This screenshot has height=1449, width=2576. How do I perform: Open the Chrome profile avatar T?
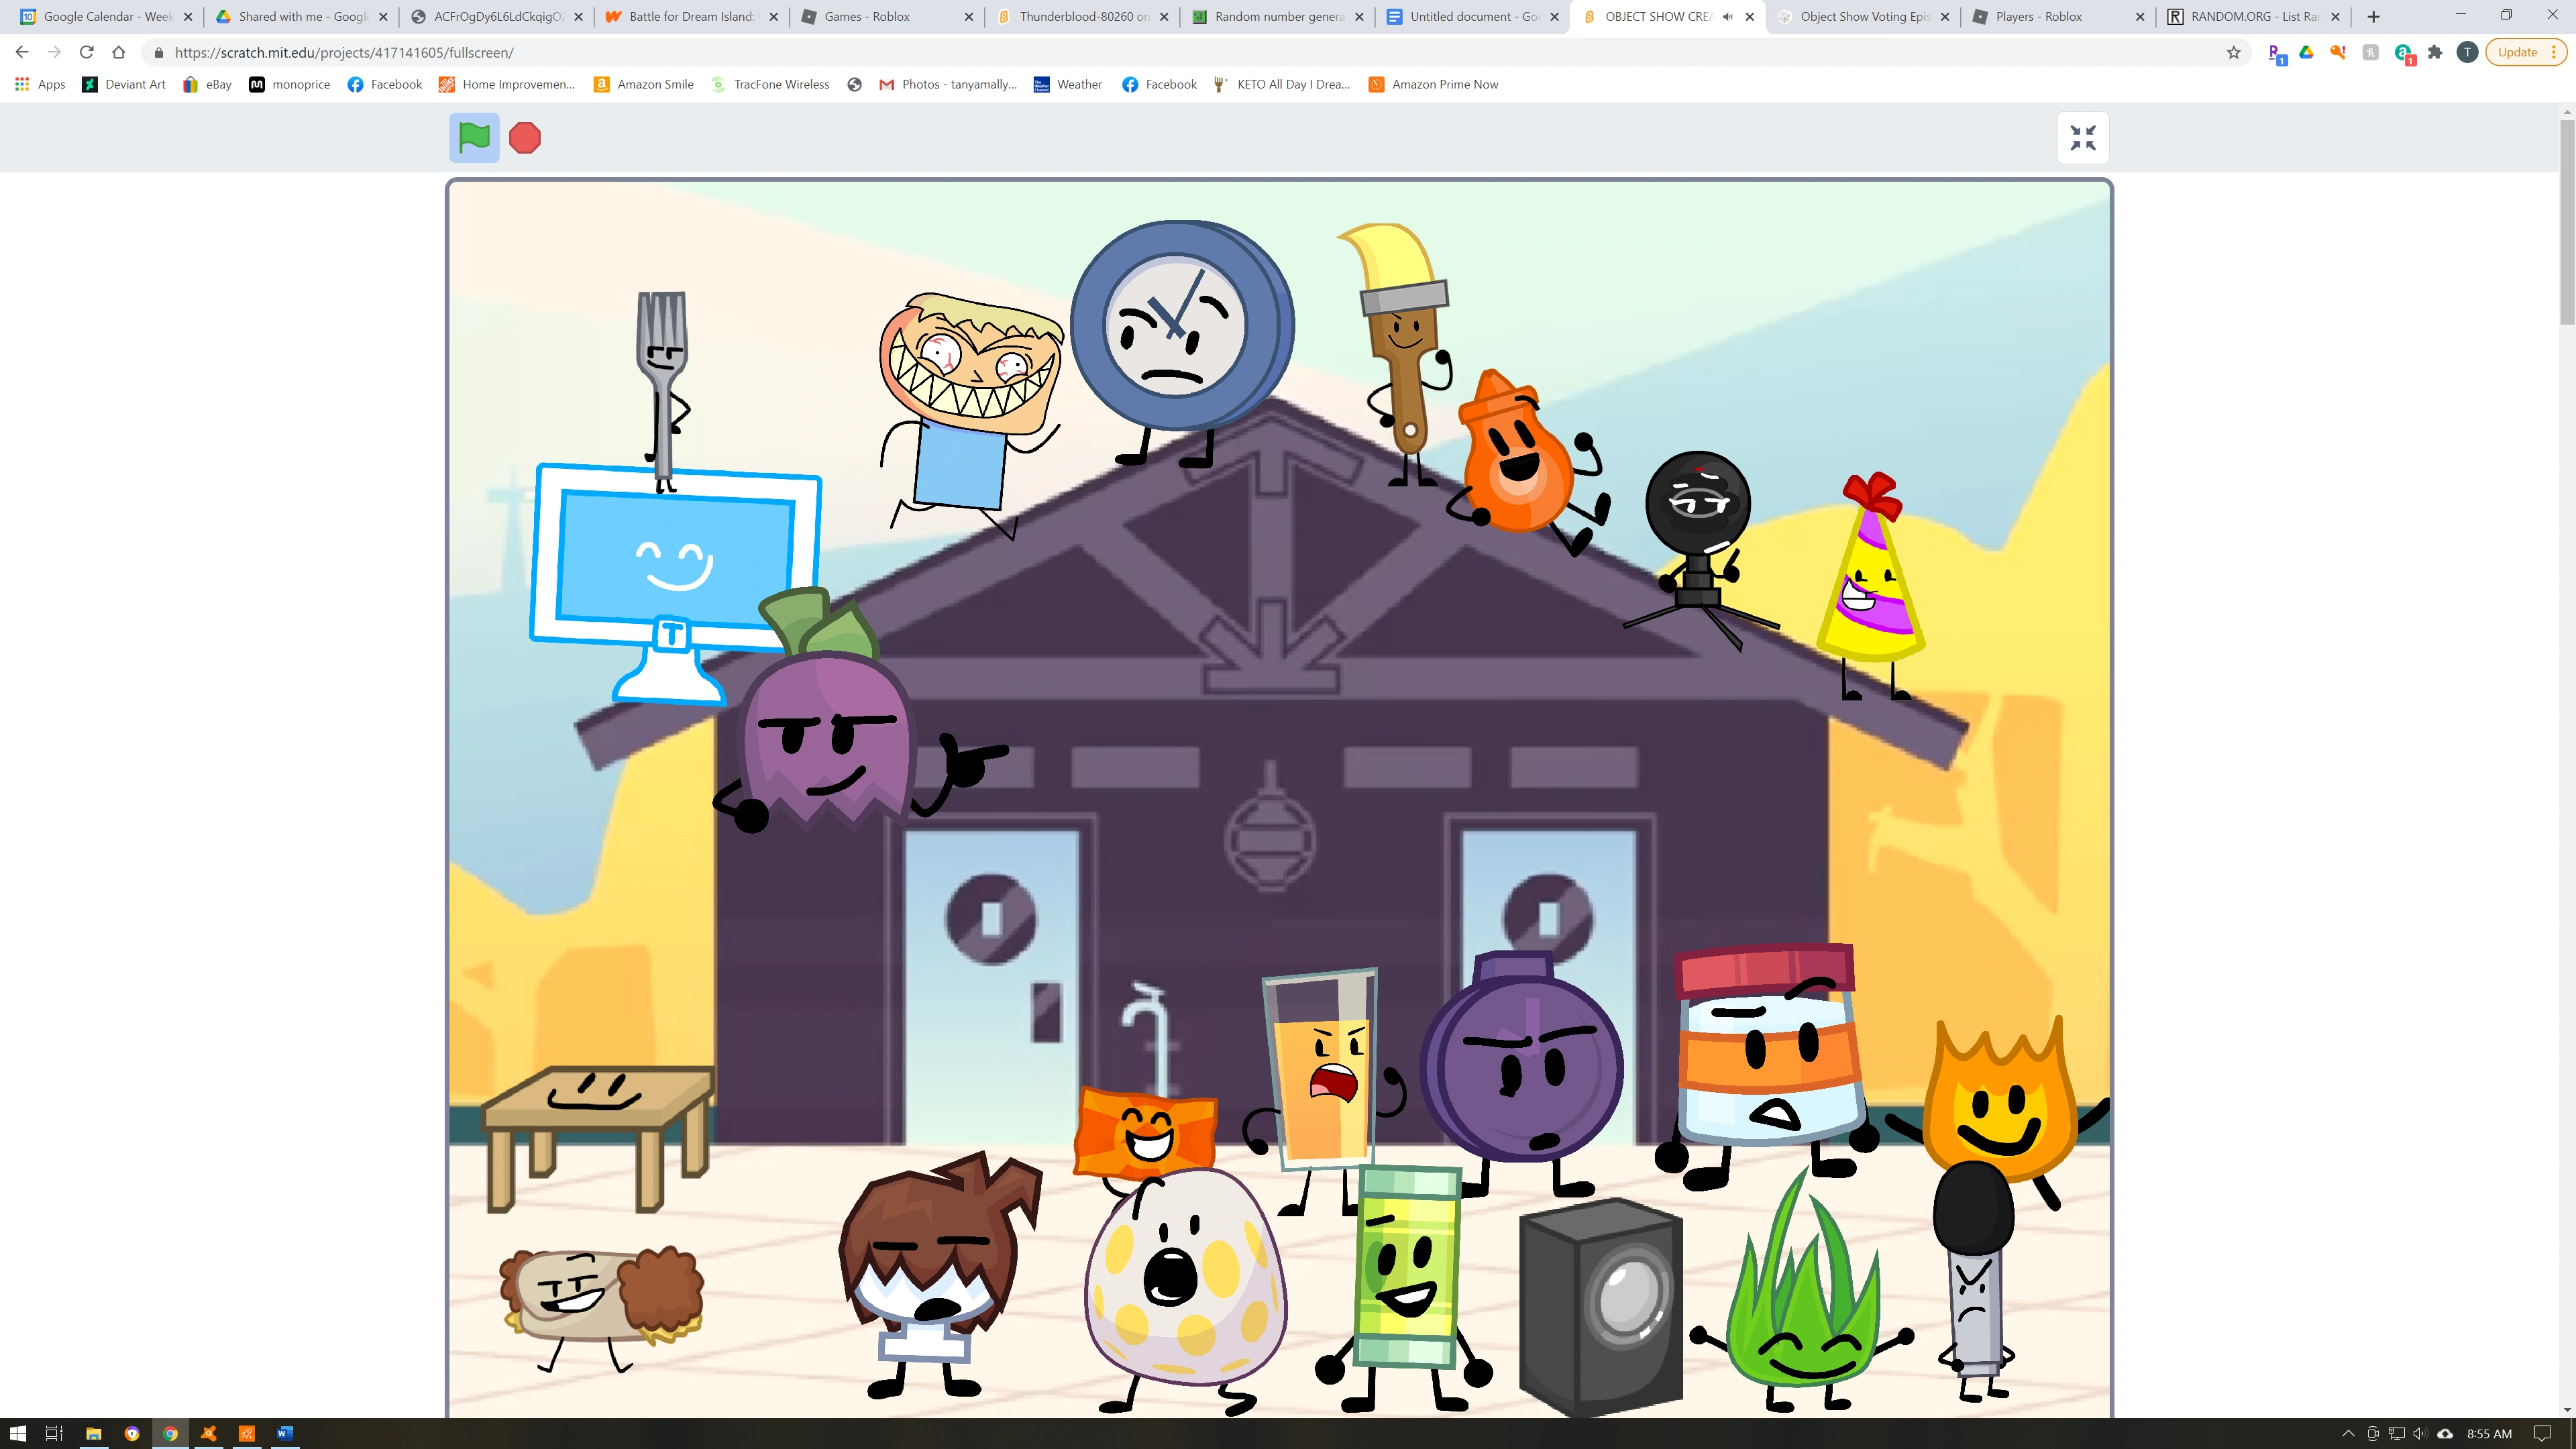(2467, 53)
